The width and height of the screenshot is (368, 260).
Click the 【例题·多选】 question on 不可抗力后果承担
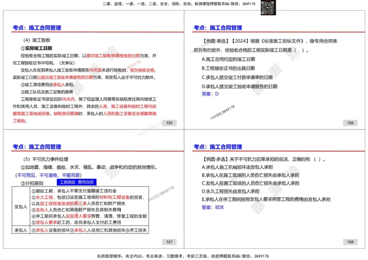264,159
